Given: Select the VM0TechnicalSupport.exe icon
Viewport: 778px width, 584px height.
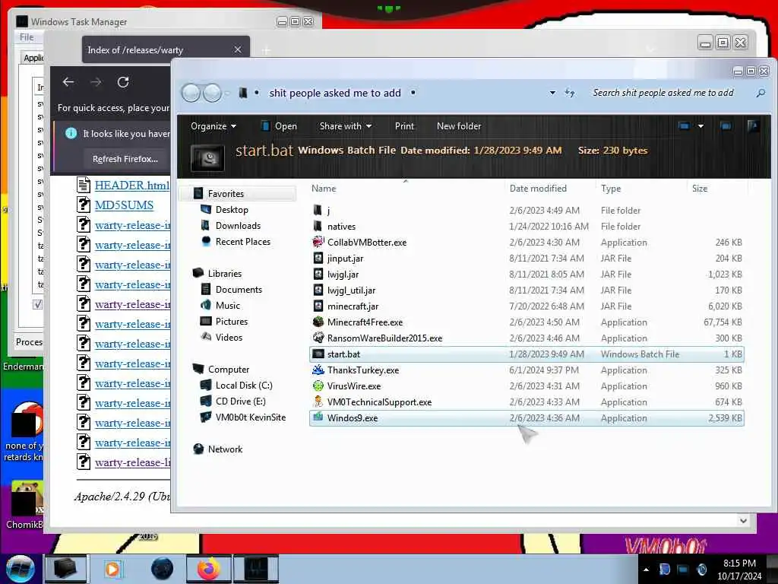Looking at the screenshot, I should 318,401.
